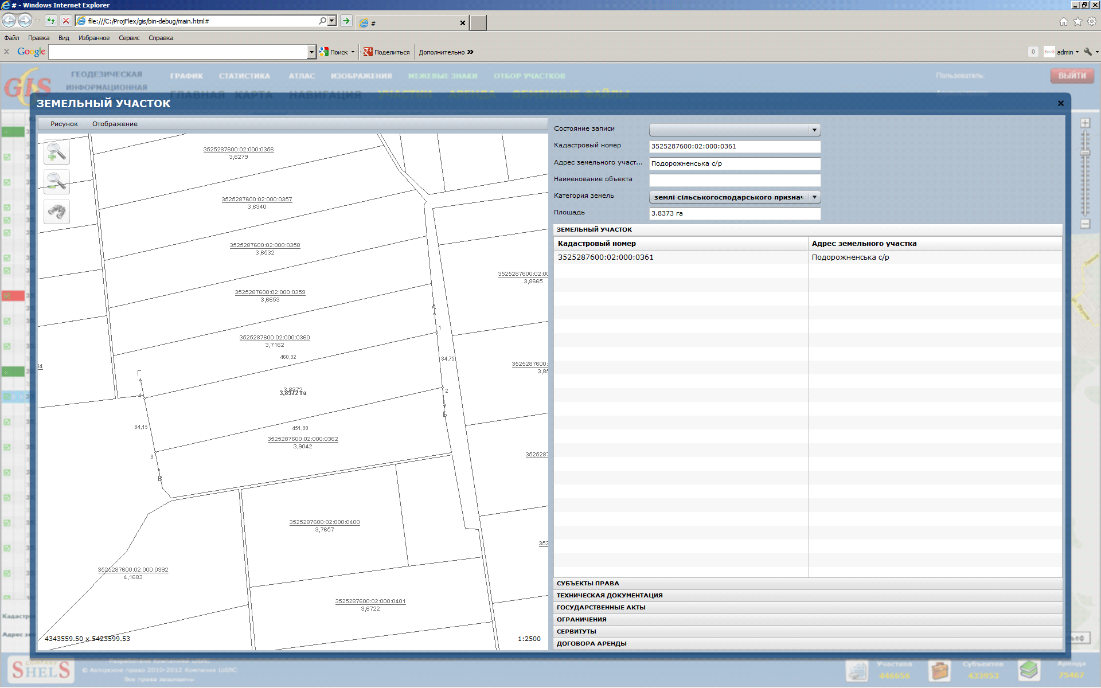Click the Google toolbar wrench settings icon
Screen dimensions: 1101x688
1088,52
